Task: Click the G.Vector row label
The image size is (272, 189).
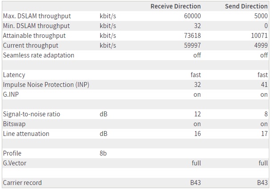Action: [14, 163]
